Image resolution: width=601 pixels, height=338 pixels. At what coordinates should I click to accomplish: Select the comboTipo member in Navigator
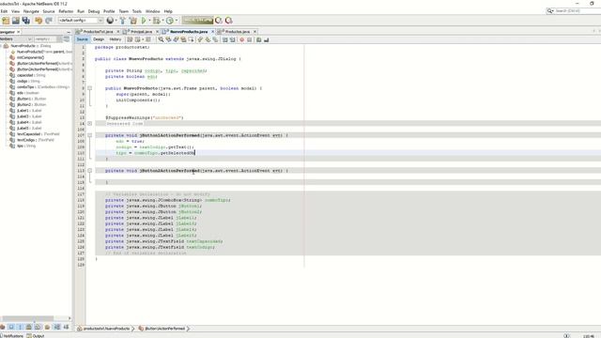pyautogui.click(x=42, y=87)
